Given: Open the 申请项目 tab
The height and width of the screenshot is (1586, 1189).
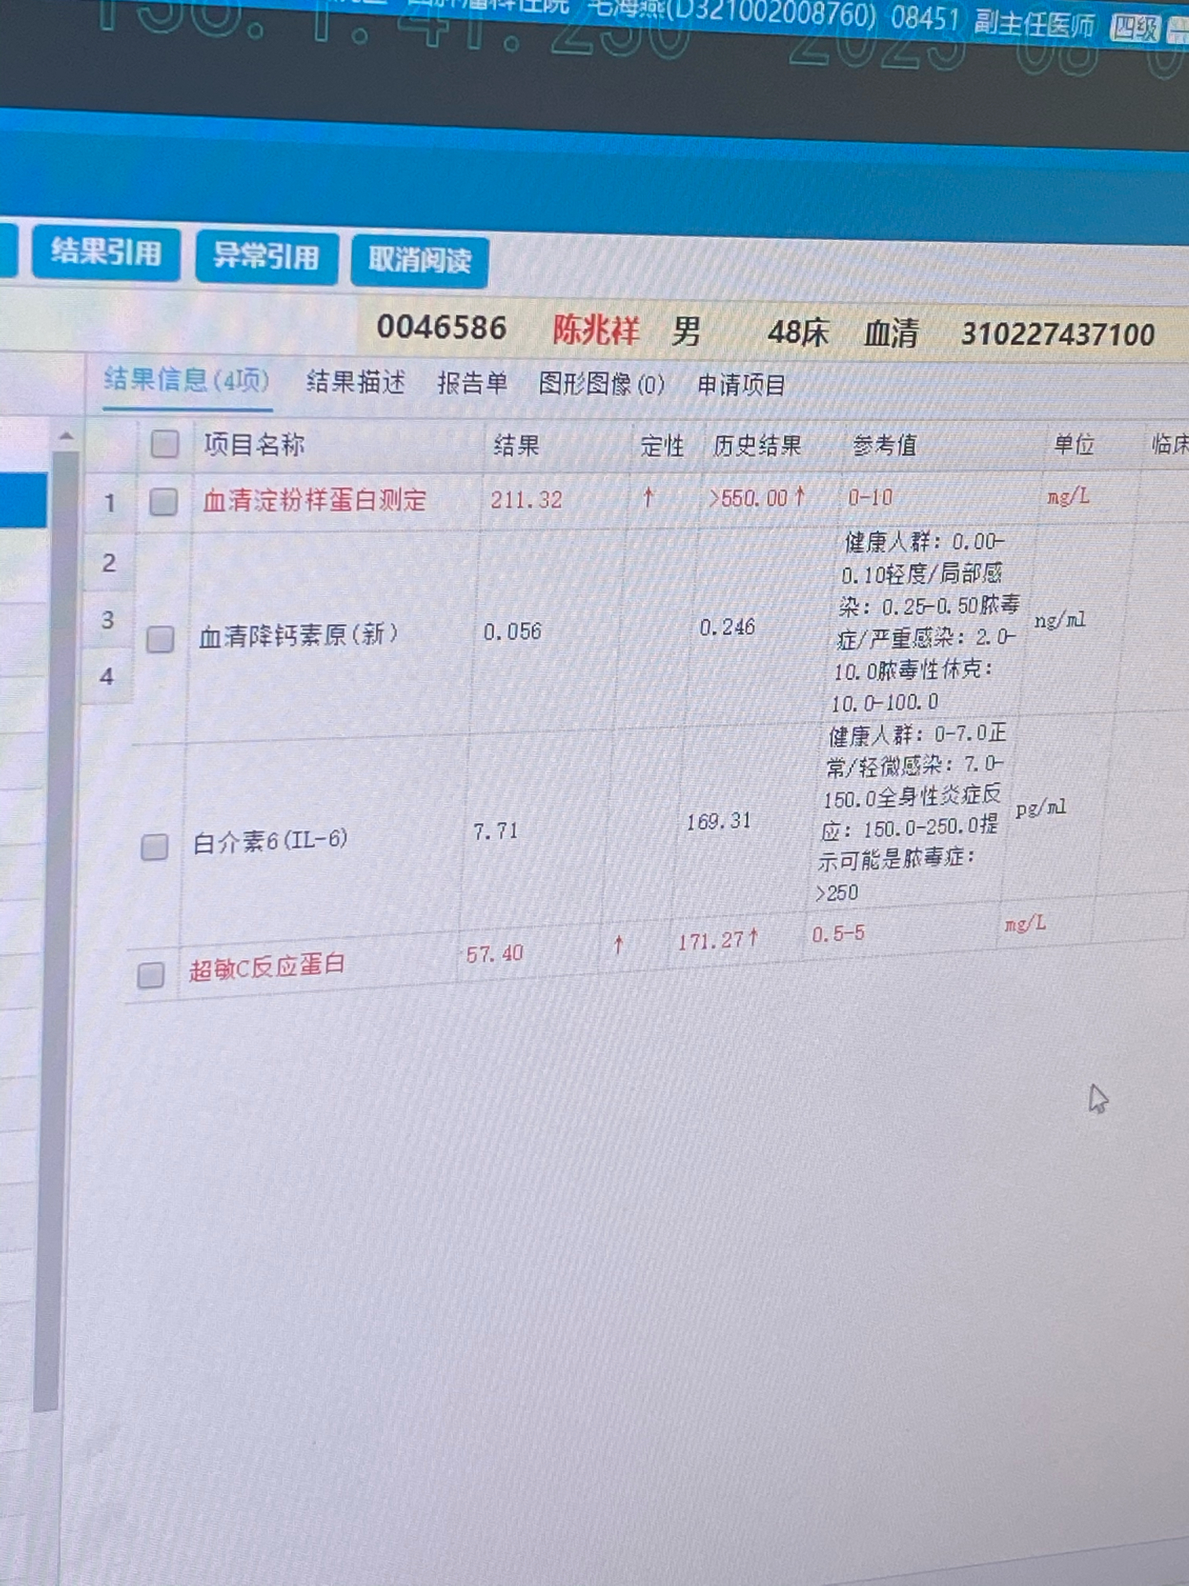Looking at the screenshot, I should pyautogui.click(x=742, y=385).
